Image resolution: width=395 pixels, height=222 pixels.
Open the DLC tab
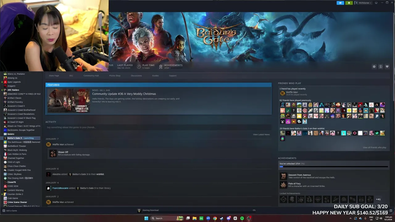coord(71,76)
